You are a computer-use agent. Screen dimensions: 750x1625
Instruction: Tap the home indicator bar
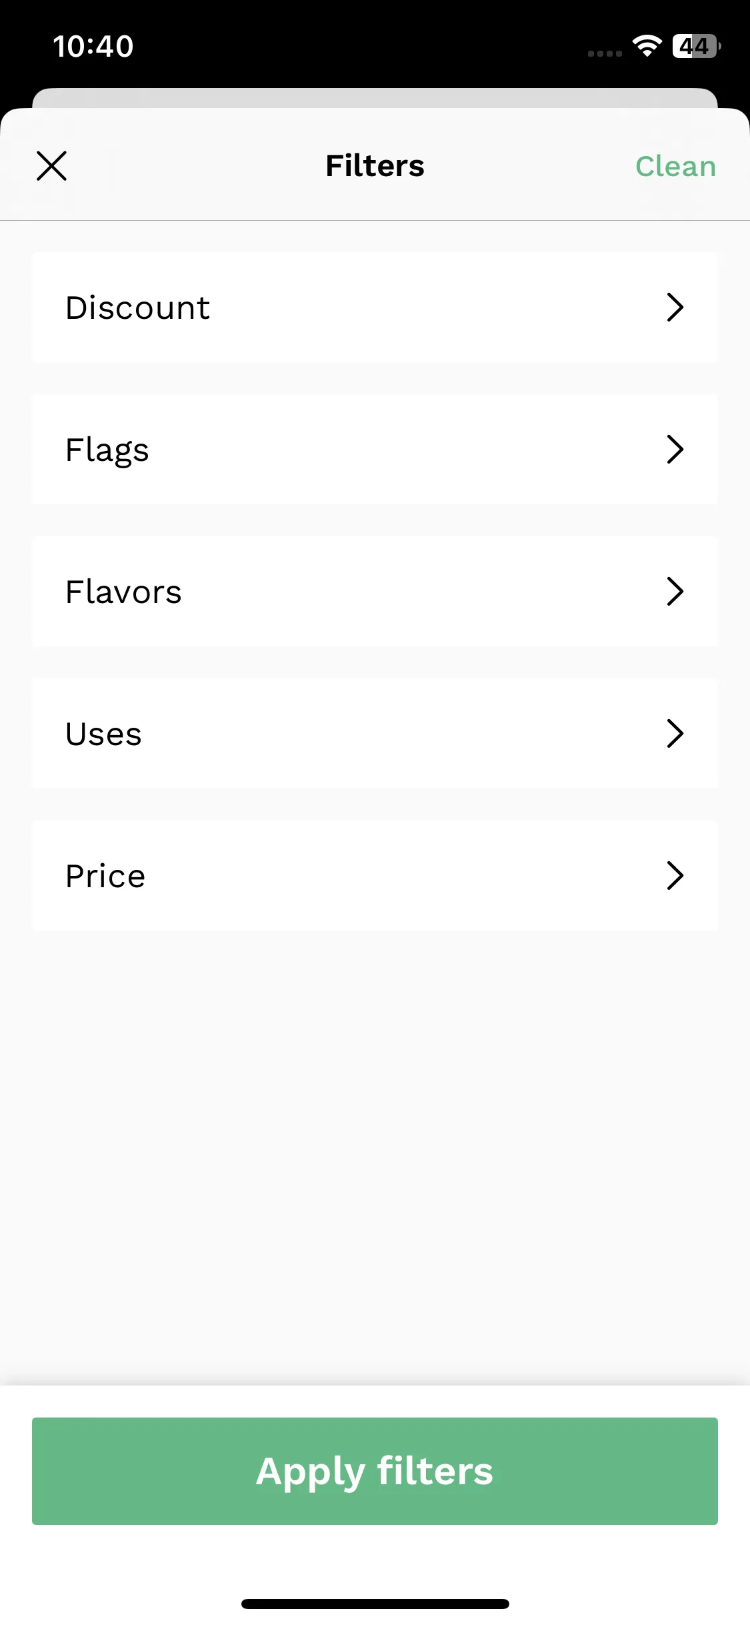375,1604
